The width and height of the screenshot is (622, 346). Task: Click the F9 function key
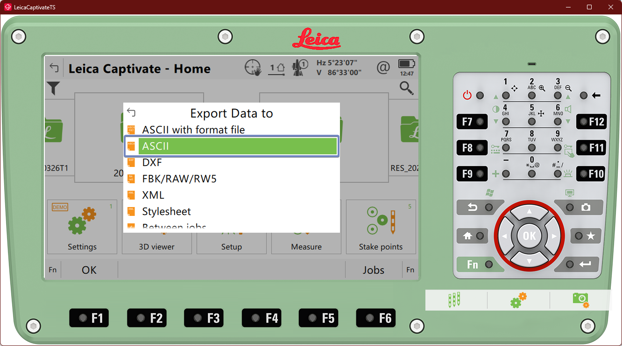472,174
